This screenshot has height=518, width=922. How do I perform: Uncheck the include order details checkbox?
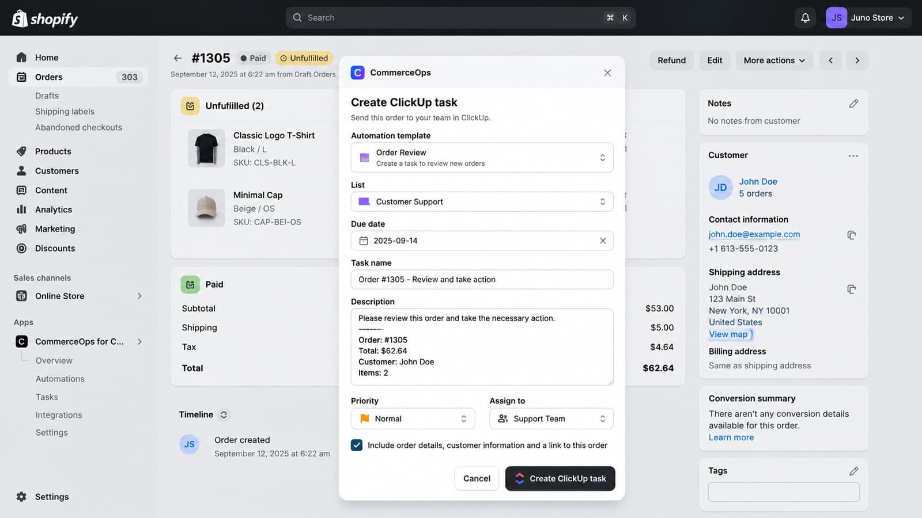[x=357, y=445]
